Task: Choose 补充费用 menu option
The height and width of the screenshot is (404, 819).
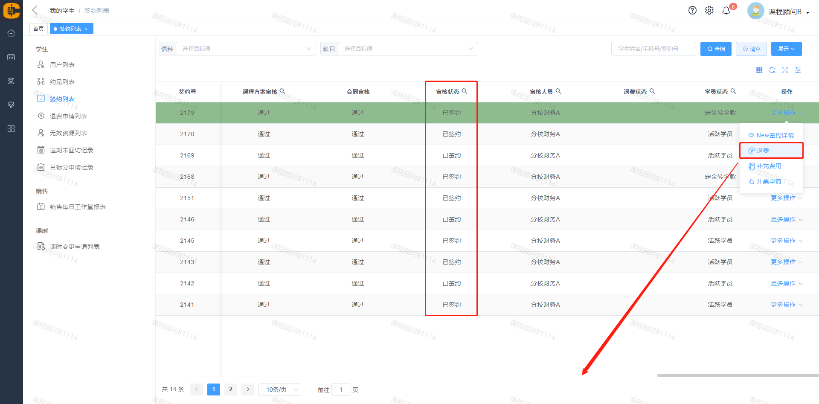Action: [x=768, y=166]
